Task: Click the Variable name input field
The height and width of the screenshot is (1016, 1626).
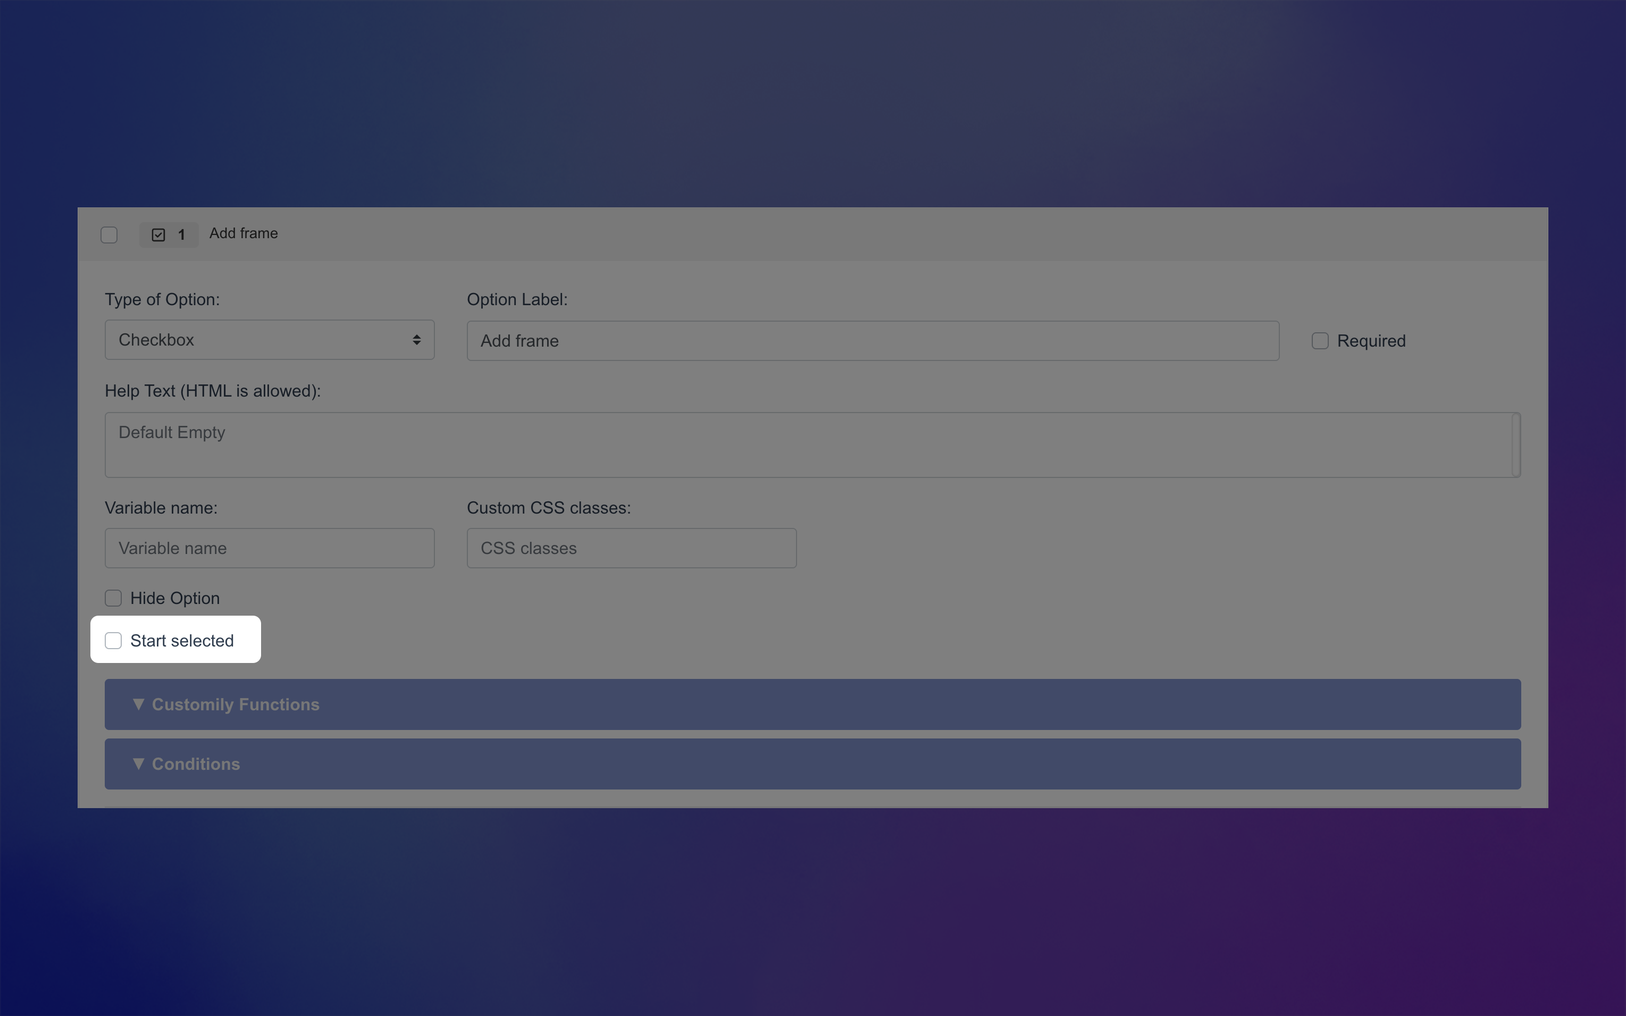Action: click(269, 548)
